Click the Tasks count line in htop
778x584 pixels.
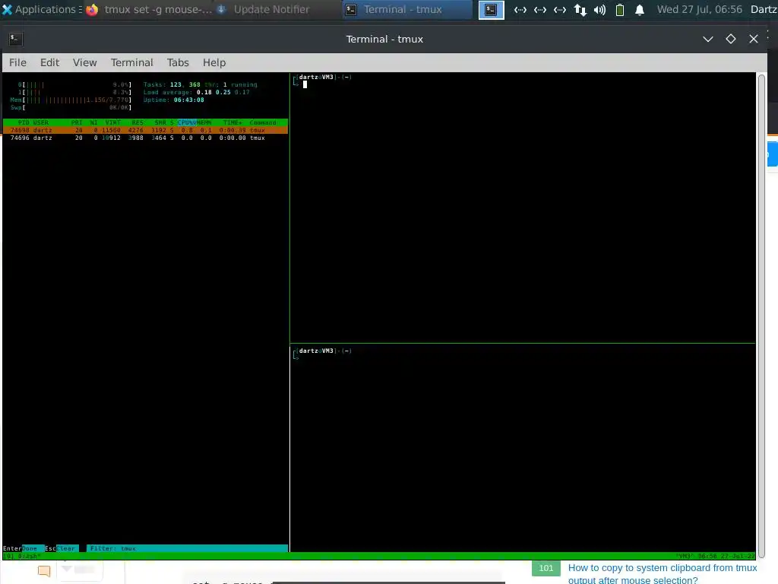pyautogui.click(x=201, y=85)
